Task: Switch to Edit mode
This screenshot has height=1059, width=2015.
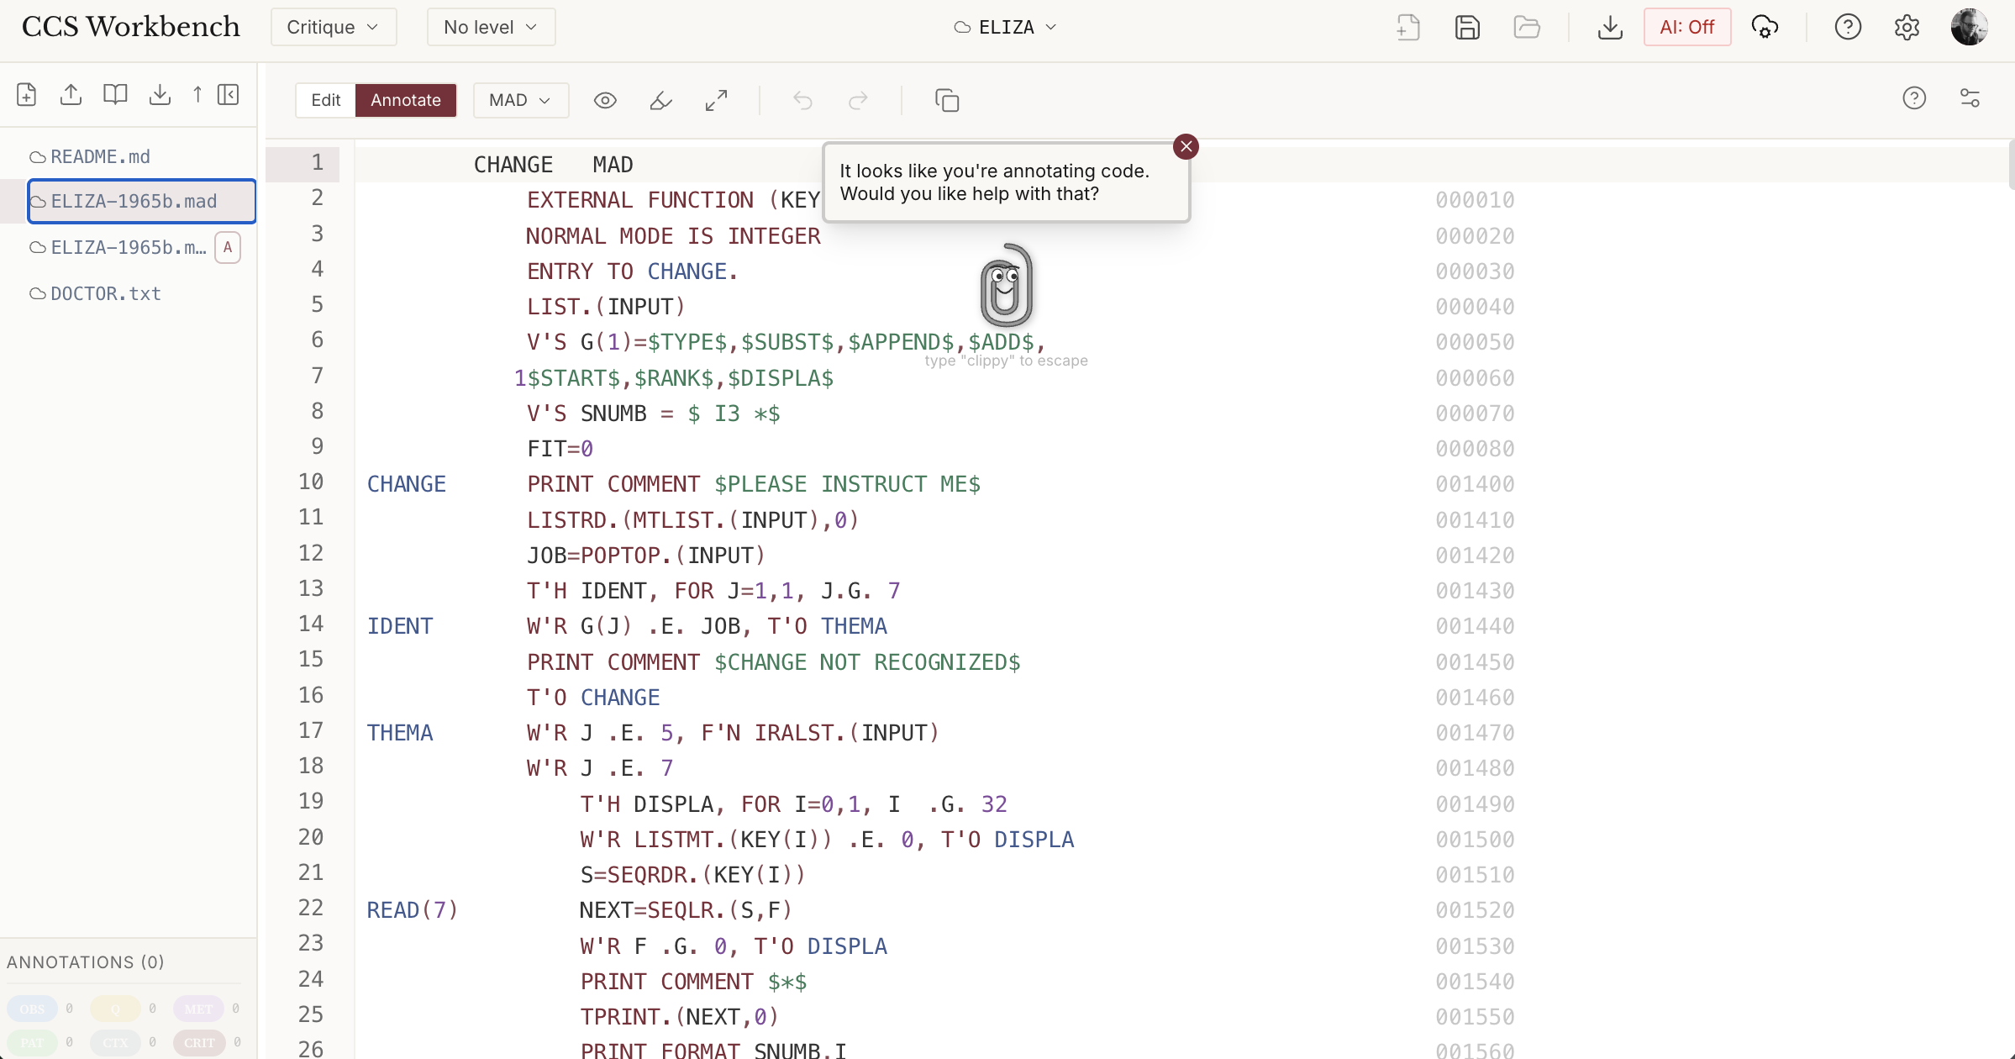Action: tap(326, 100)
